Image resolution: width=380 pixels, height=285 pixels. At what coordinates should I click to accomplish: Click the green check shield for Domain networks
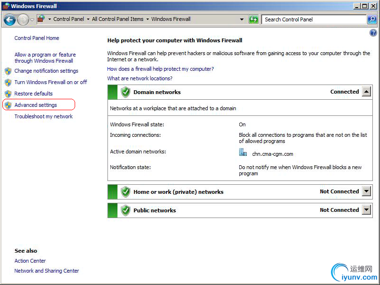pyautogui.click(x=126, y=92)
